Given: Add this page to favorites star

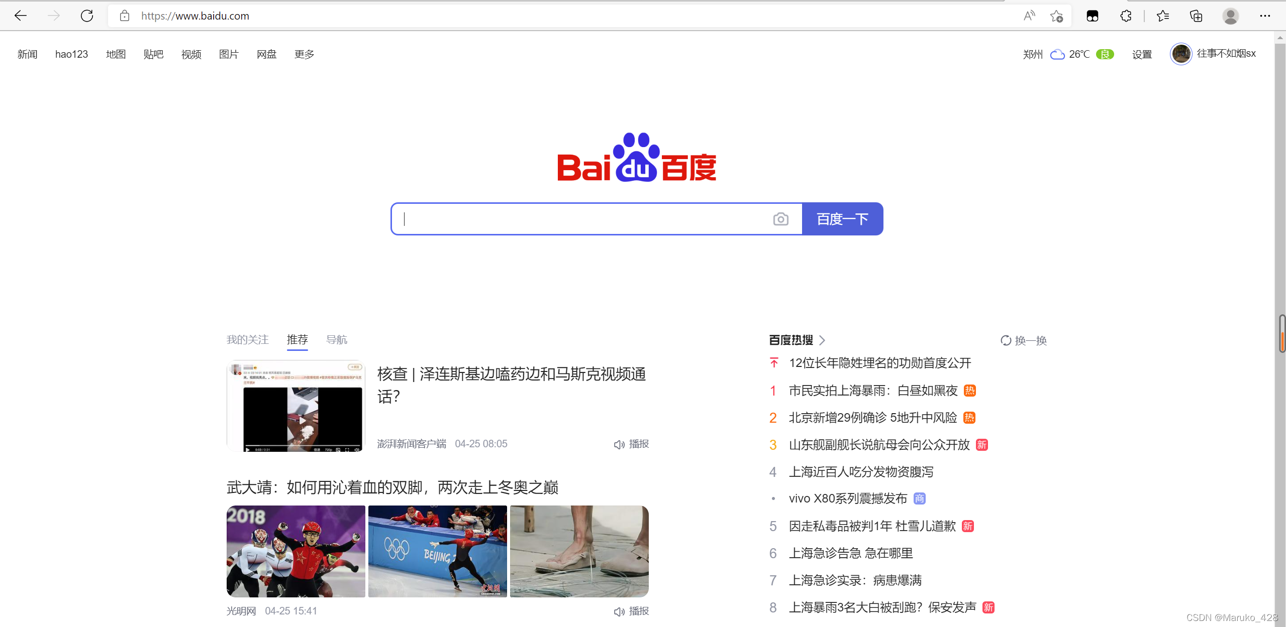Looking at the screenshot, I should [1056, 16].
